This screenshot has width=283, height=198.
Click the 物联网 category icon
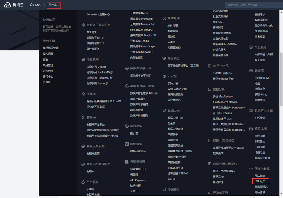click(83, 117)
